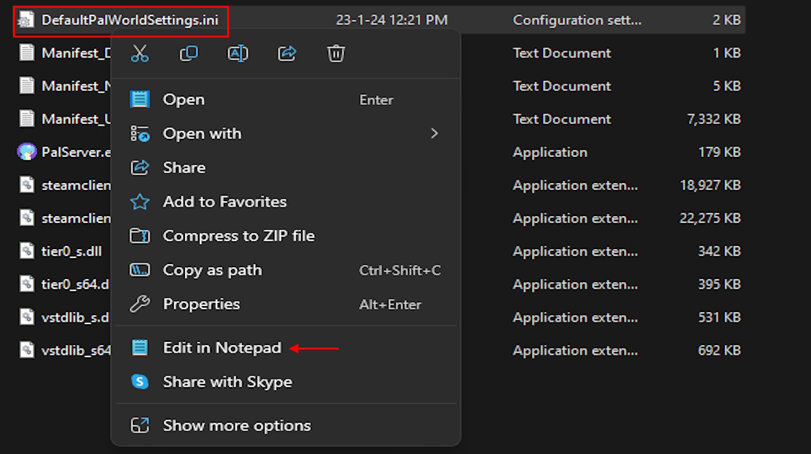Click the Share arrow icon in top row
The image size is (811, 454).
tap(287, 54)
